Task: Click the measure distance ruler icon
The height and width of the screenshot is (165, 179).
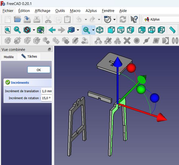Action: pos(172,30)
